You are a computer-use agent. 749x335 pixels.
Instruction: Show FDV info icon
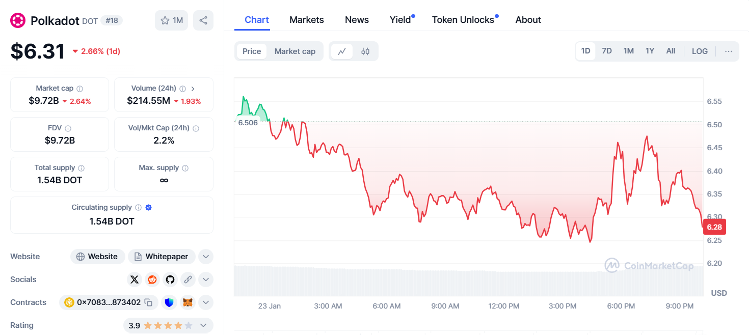(68, 128)
